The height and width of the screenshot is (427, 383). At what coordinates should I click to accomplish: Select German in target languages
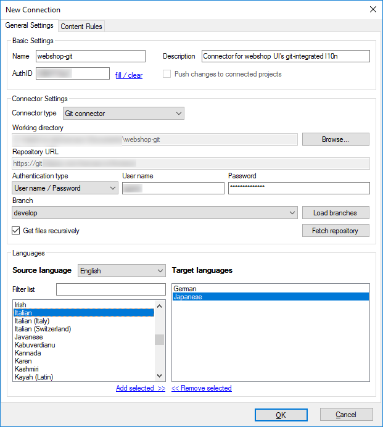click(x=185, y=289)
